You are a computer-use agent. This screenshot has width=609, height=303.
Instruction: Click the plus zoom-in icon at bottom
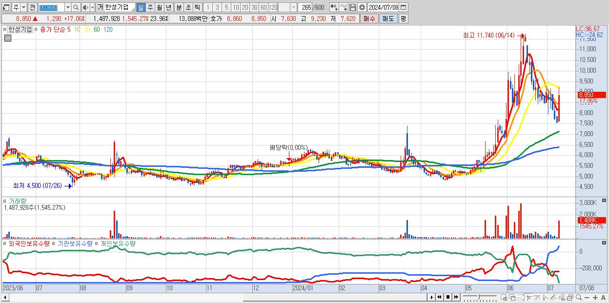point(595,297)
